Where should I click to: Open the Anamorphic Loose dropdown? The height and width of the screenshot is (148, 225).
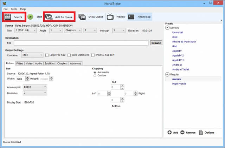tap(35, 87)
